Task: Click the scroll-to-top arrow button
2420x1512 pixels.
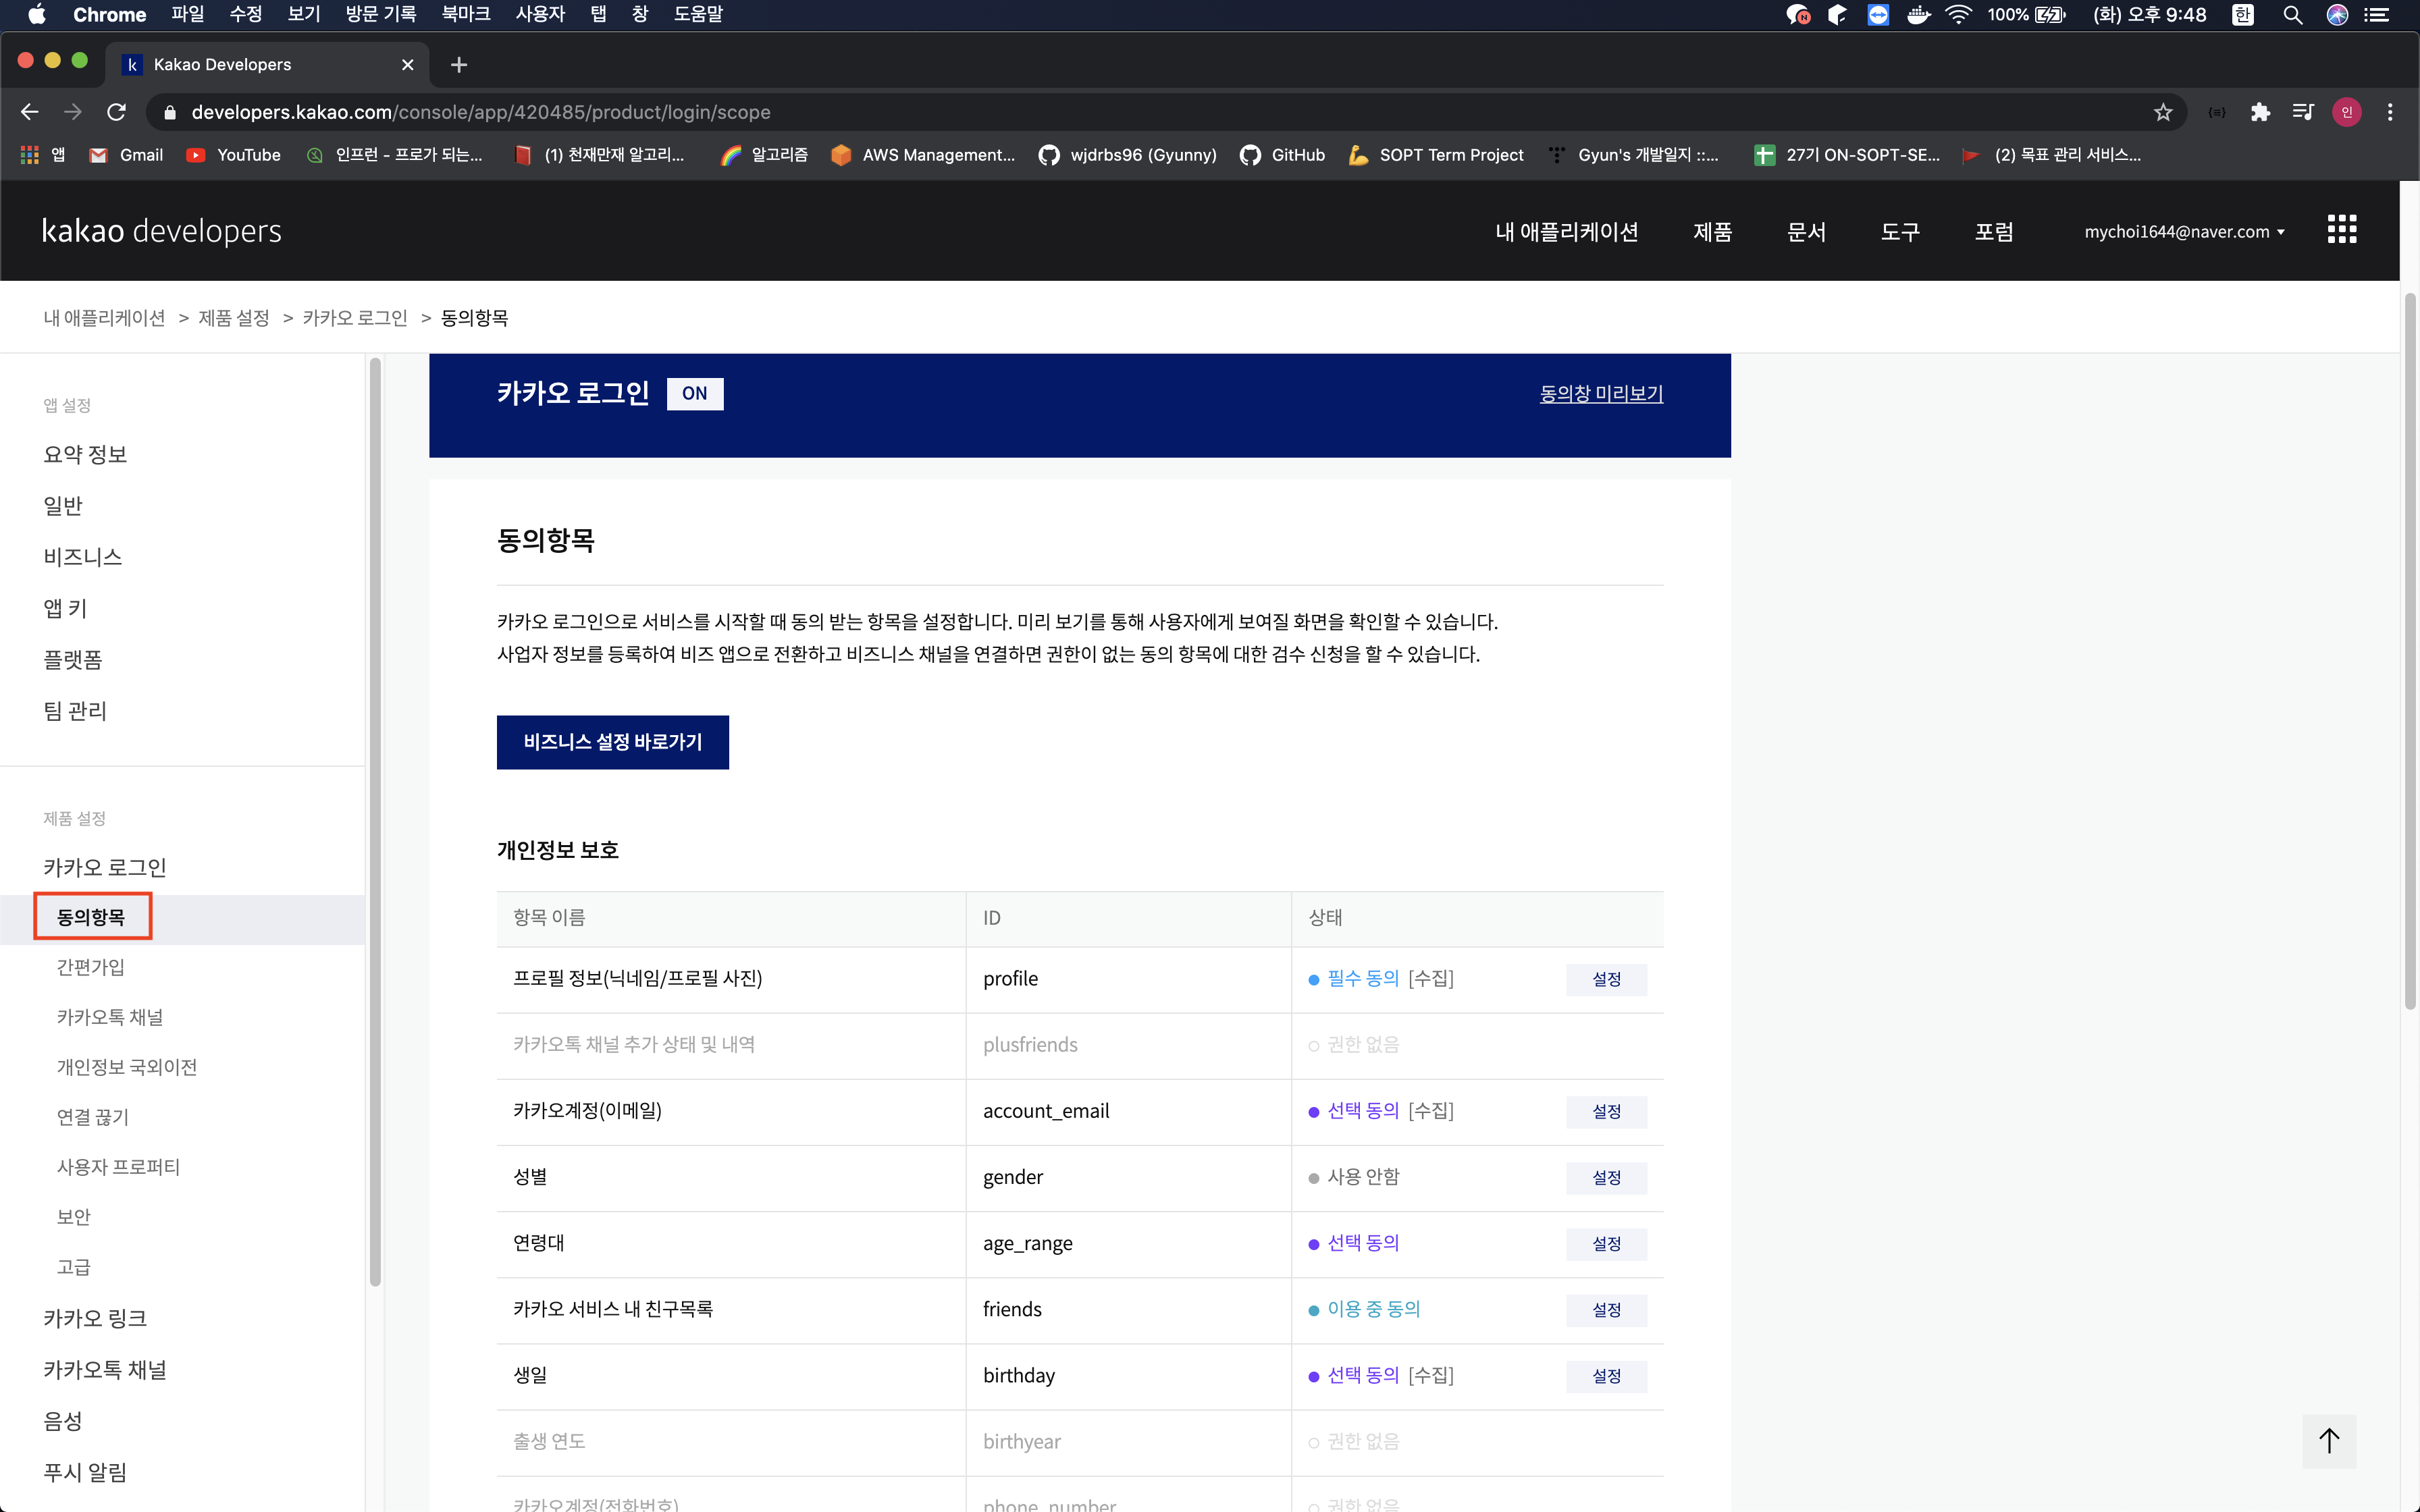Action: [2328, 1440]
